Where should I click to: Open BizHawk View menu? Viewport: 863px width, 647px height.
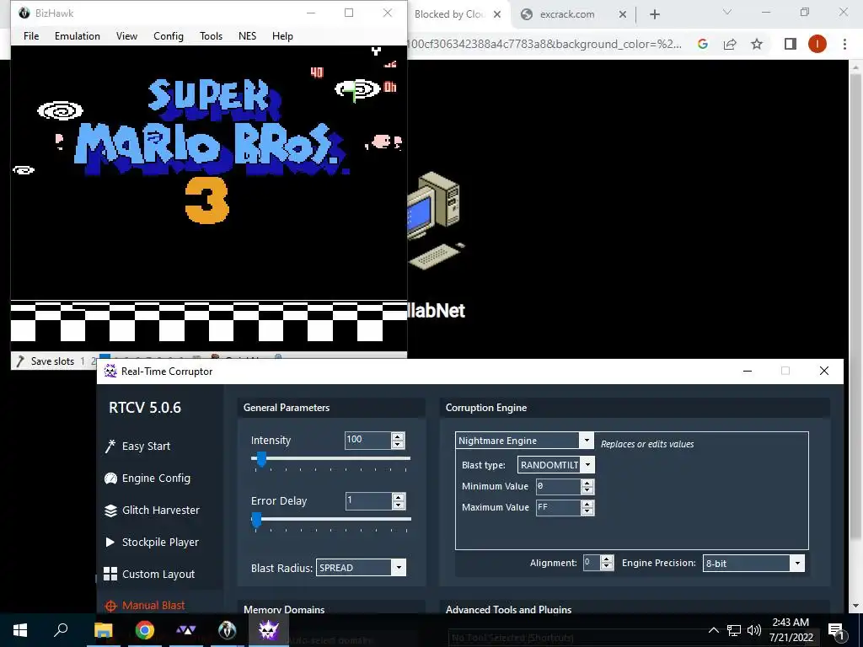(126, 35)
